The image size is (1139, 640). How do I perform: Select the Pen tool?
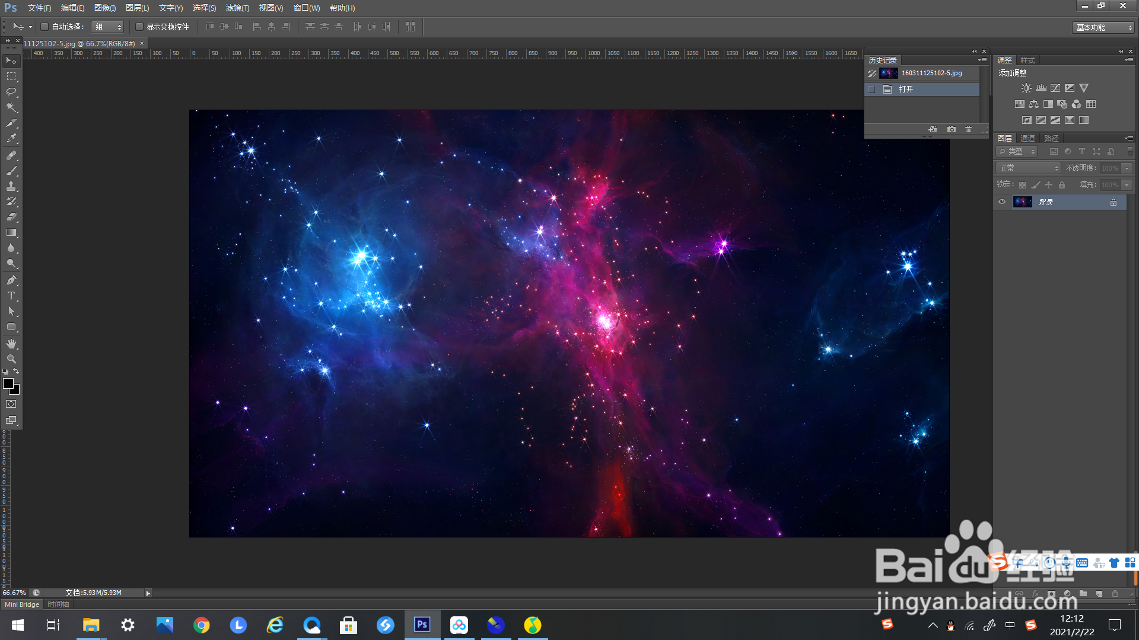point(11,280)
